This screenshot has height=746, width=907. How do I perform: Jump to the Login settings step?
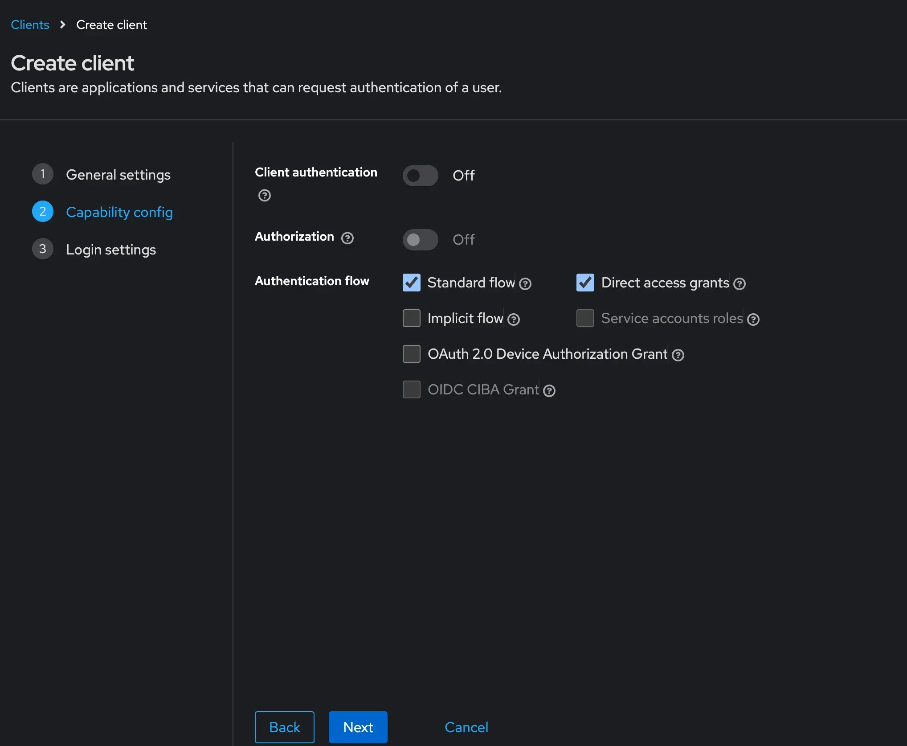(111, 250)
